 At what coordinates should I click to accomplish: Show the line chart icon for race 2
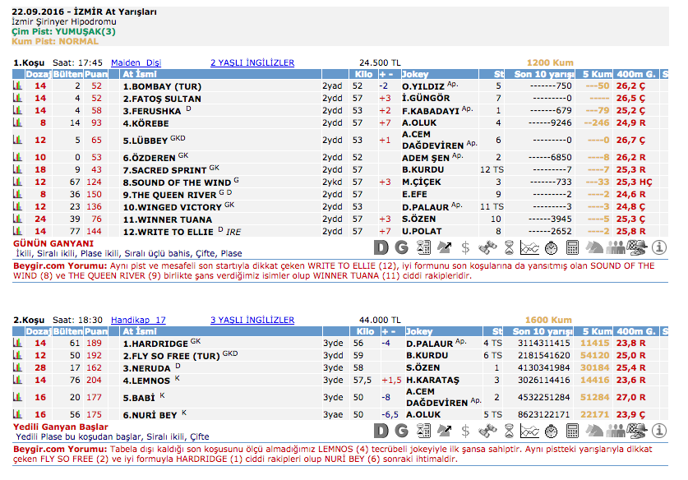530,431
